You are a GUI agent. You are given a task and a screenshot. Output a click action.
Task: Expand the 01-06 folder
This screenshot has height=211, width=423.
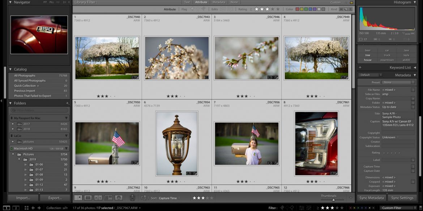[26, 164]
